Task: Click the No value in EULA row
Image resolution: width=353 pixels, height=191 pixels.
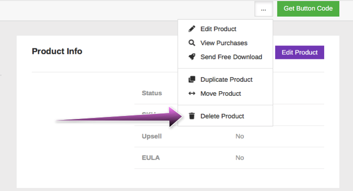Action: pyautogui.click(x=240, y=158)
